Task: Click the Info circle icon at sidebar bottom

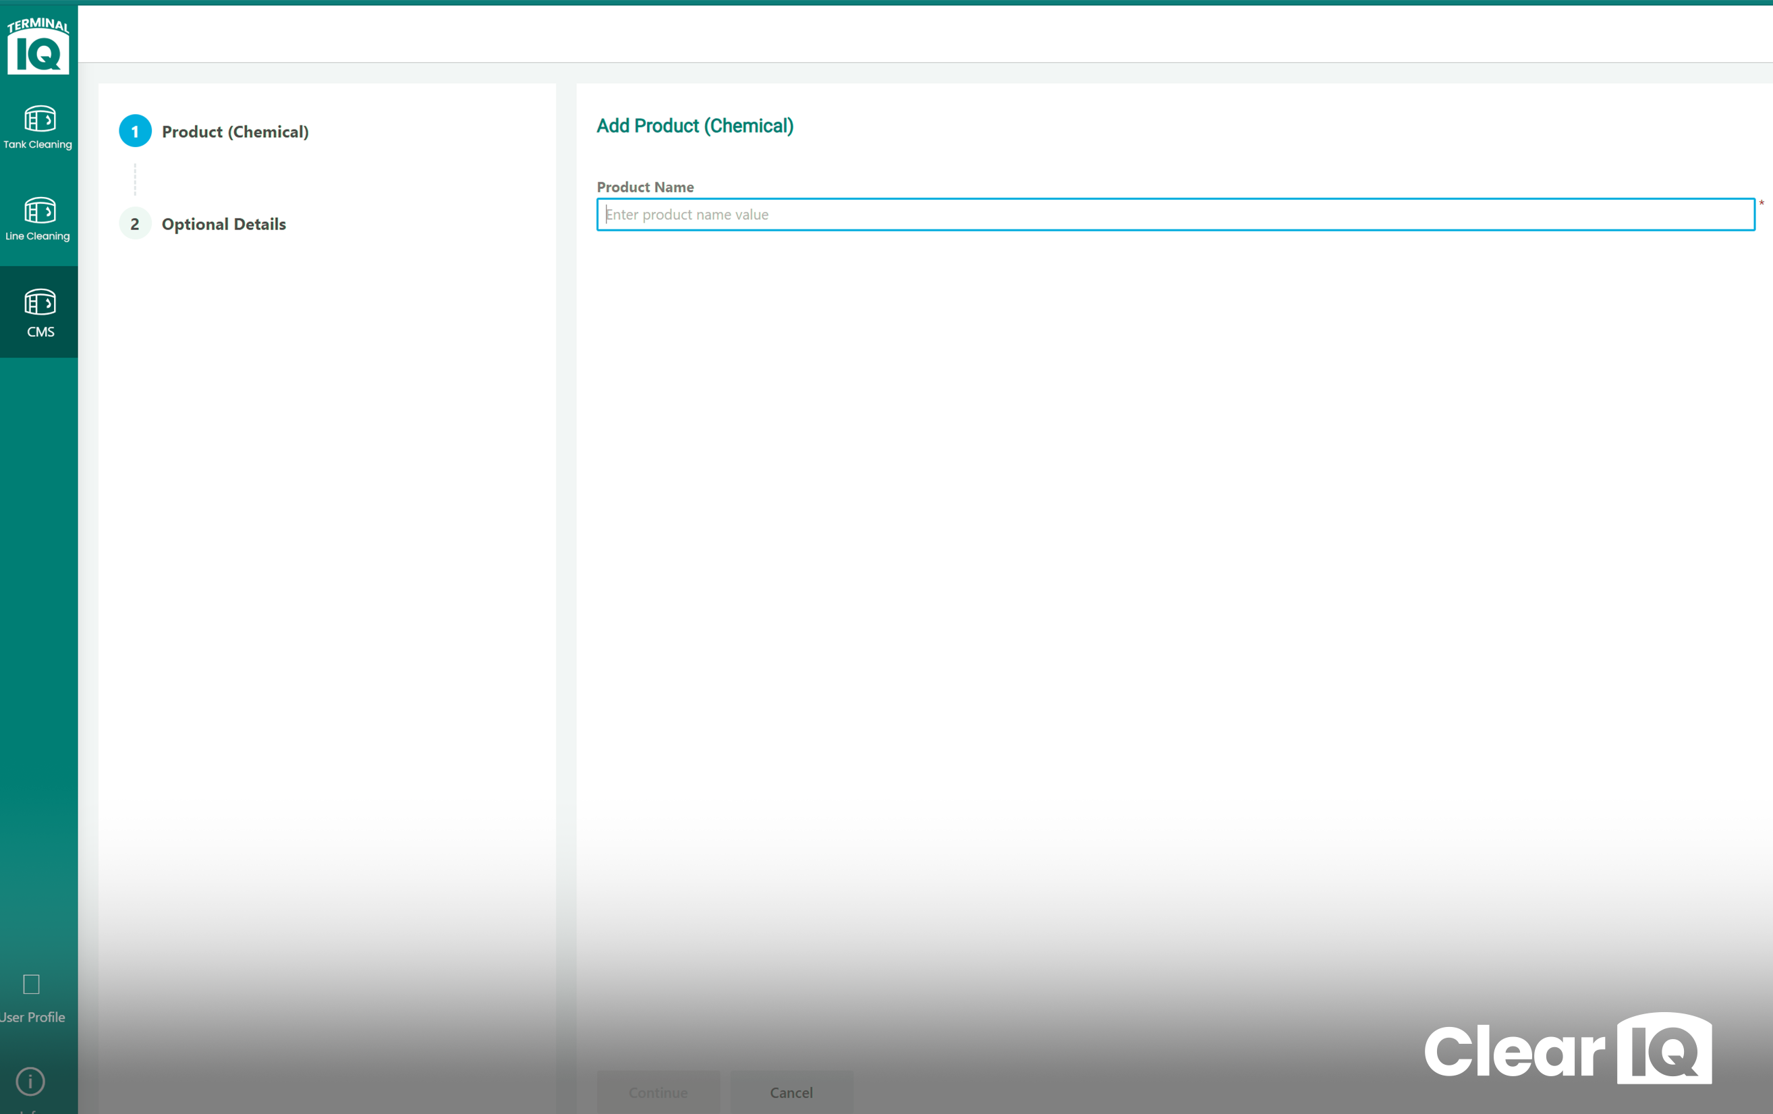Action: (x=30, y=1082)
